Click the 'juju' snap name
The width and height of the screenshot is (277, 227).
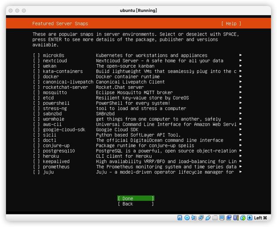(48, 172)
